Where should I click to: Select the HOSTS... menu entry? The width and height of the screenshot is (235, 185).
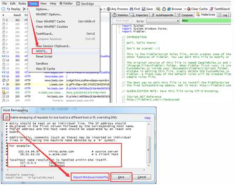tap(41, 51)
